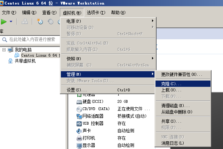Select 电源(P) in the menu
The width and height of the screenshot is (223, 149).
pyautogui.click(x=108, y=21)
